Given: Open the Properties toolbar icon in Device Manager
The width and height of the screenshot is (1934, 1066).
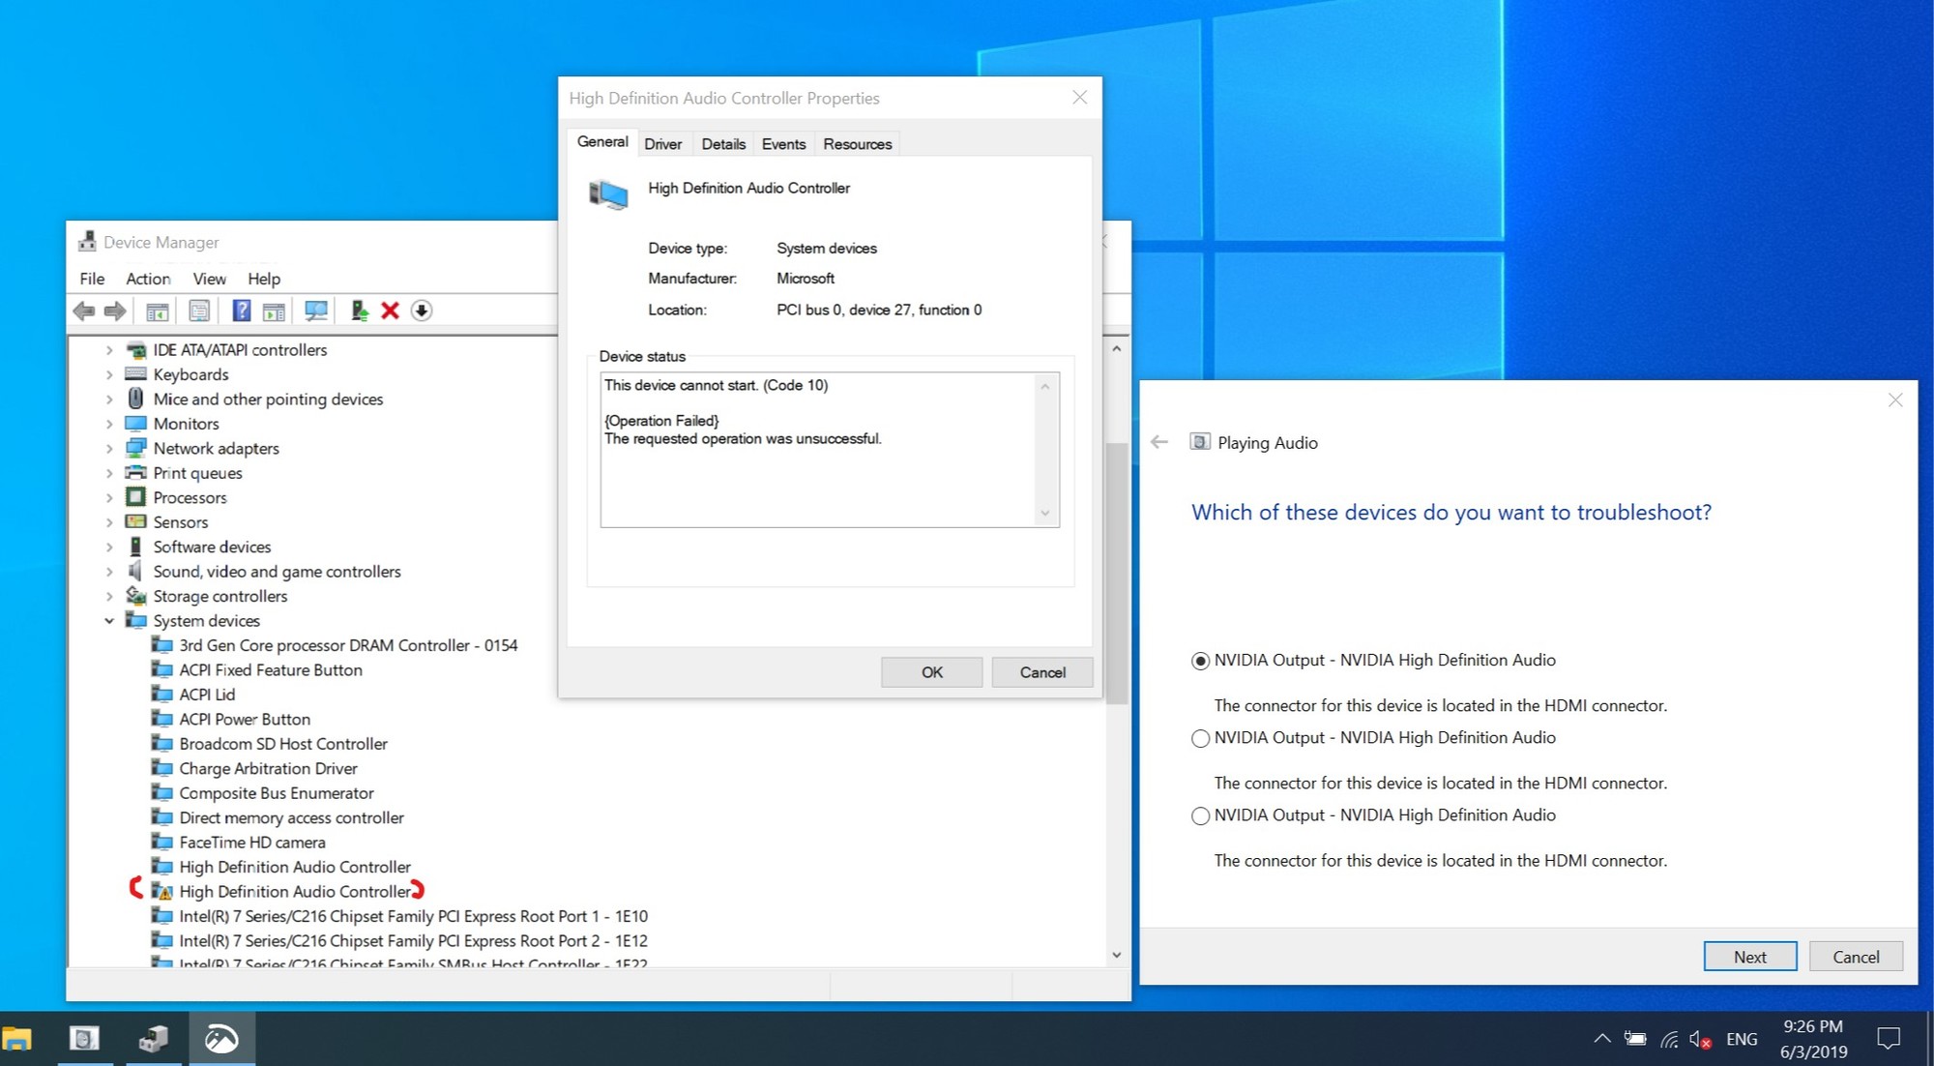Looking at the screenshot, I should [x=198, y=311].
